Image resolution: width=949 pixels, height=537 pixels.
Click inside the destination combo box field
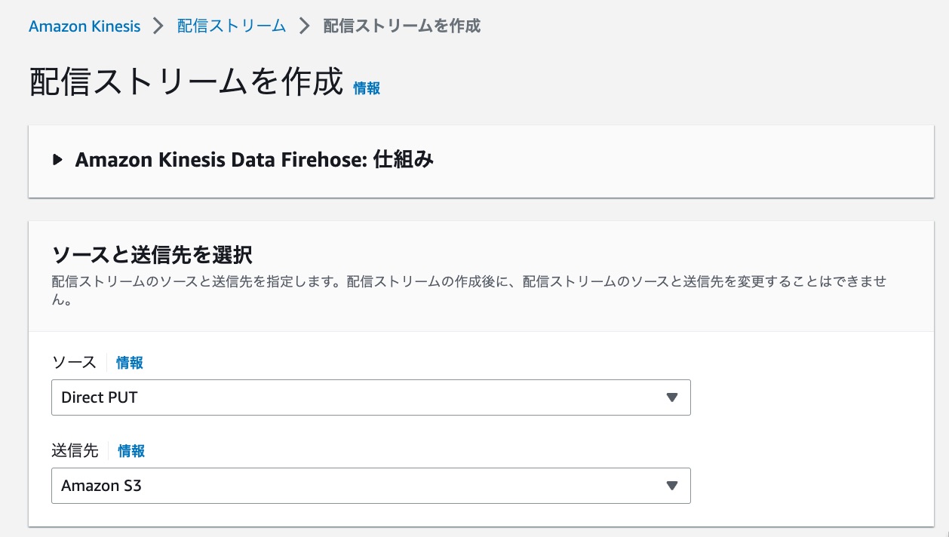coord(302,486)
